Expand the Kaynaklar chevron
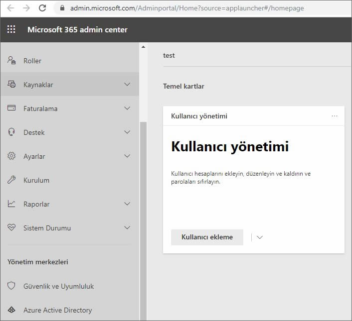This screenshot has height=321, width=352. coord(127,85)
